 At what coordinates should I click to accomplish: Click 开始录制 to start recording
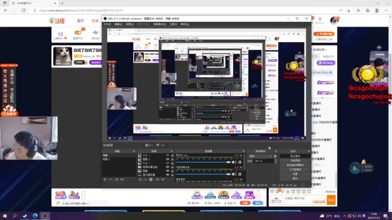295,161
